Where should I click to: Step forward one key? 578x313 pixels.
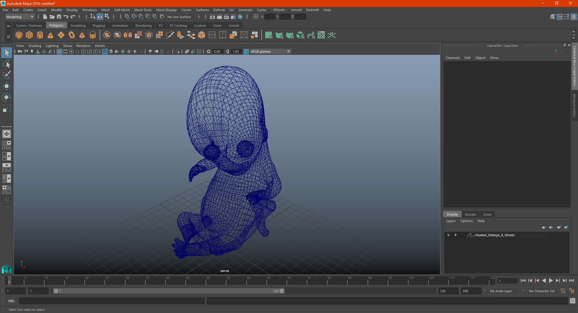[x=558, y=280]
